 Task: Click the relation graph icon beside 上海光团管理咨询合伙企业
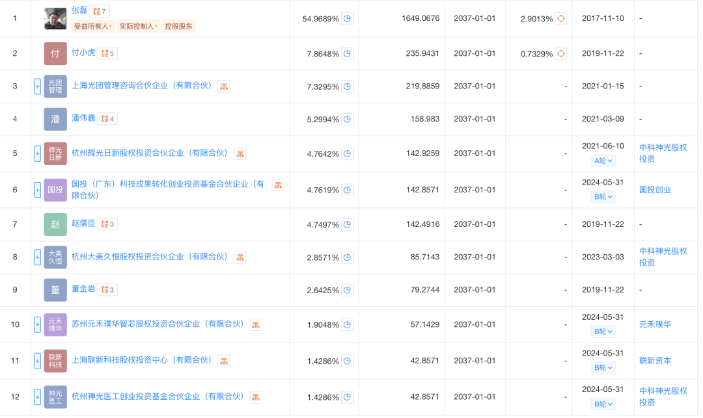[224, 85]
